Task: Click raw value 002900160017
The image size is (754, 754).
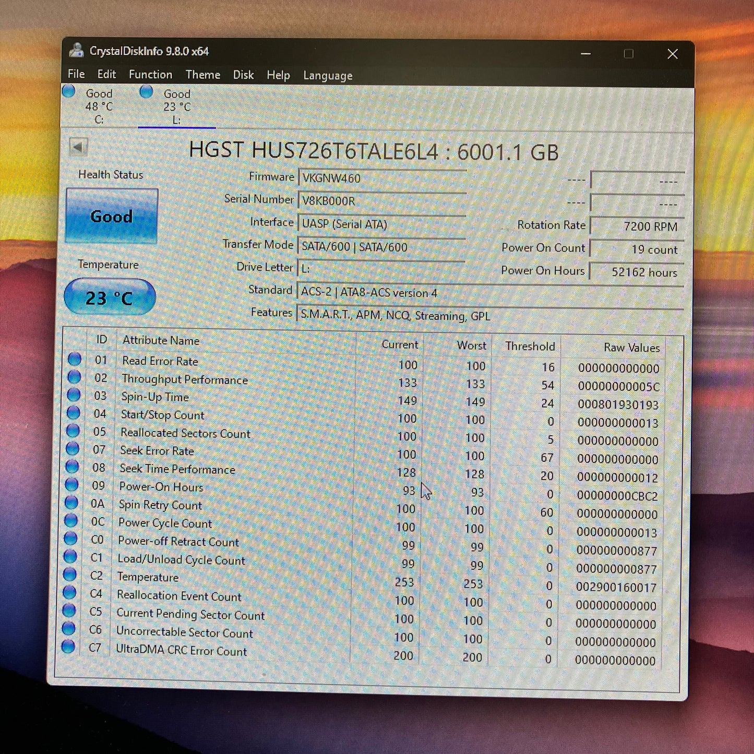Action: point(616,588)
